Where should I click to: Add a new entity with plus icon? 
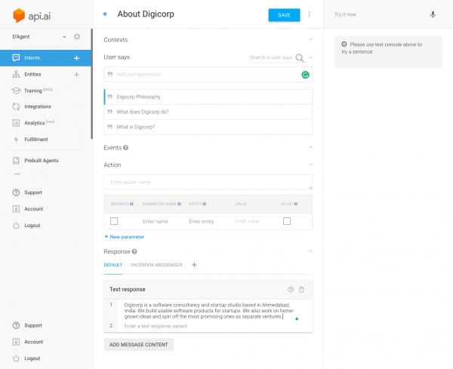76,75
